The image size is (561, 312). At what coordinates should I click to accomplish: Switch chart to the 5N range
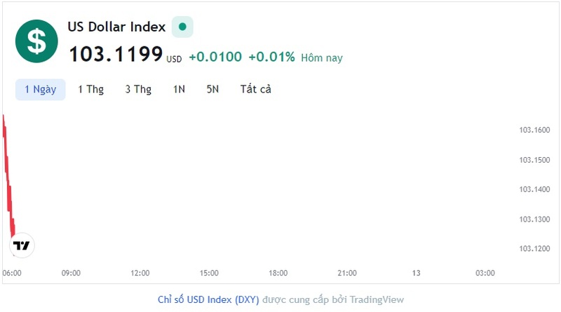pos(212,90)
